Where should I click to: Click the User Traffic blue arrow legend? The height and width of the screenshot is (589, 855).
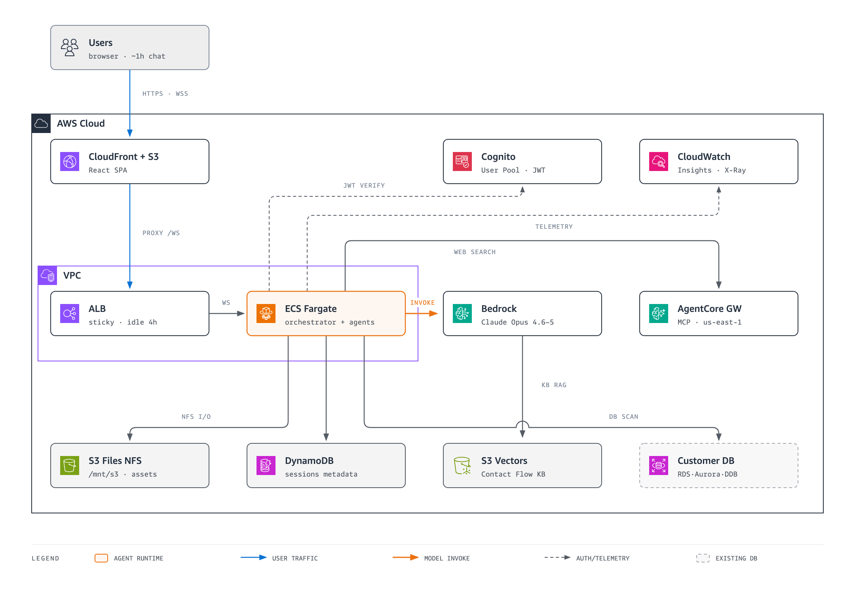[254, 557]
